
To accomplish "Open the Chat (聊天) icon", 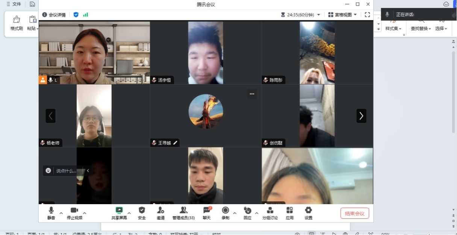I will click(207, 211).
